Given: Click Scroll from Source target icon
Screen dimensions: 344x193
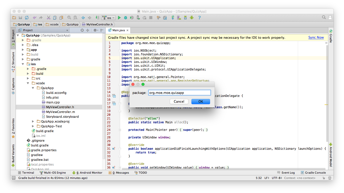Looking at the screenshot, I should [x=82, y=30].
